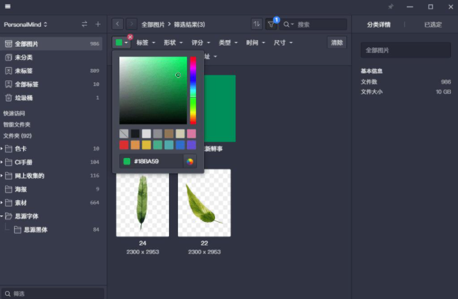The width and height of the screenshot is (458, 299).
Task: Choose the blue preset swatch
Action: pos(181,145)
